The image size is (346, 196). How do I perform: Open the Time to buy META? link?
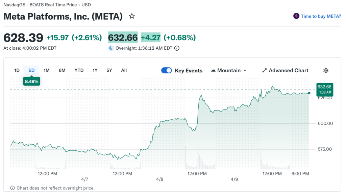(321, 16)
